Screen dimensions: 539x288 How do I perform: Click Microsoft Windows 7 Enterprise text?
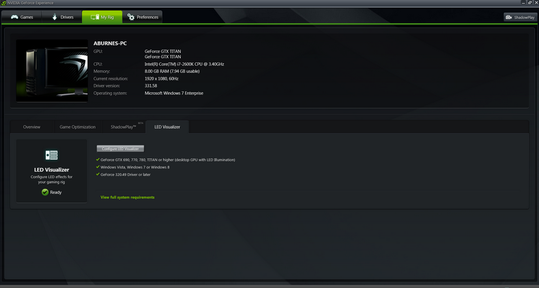click(174, 93)
